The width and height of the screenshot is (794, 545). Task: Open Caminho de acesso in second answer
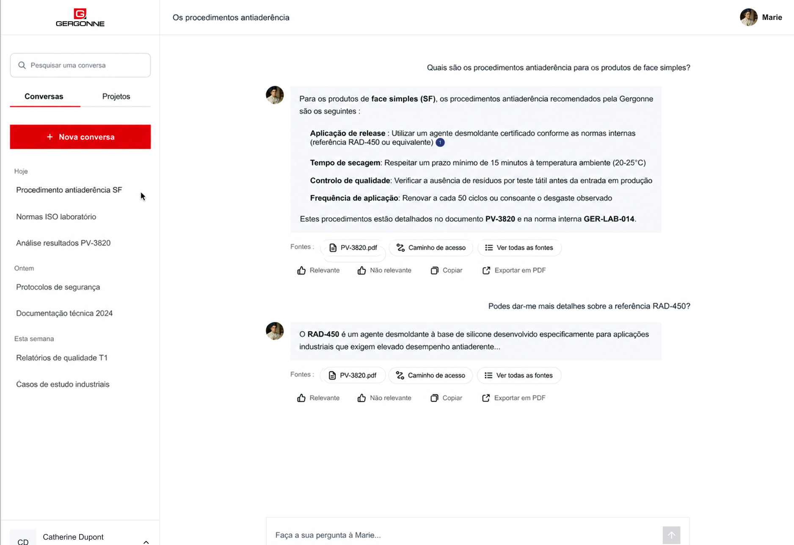point(430,375)
